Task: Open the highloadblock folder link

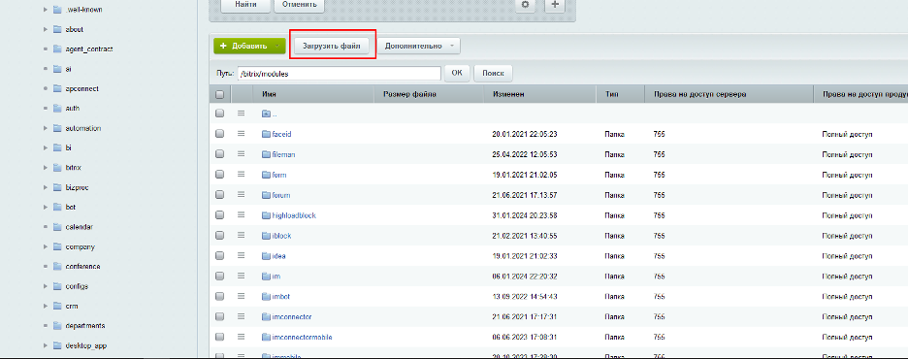Action: click(x=294, y=215)
